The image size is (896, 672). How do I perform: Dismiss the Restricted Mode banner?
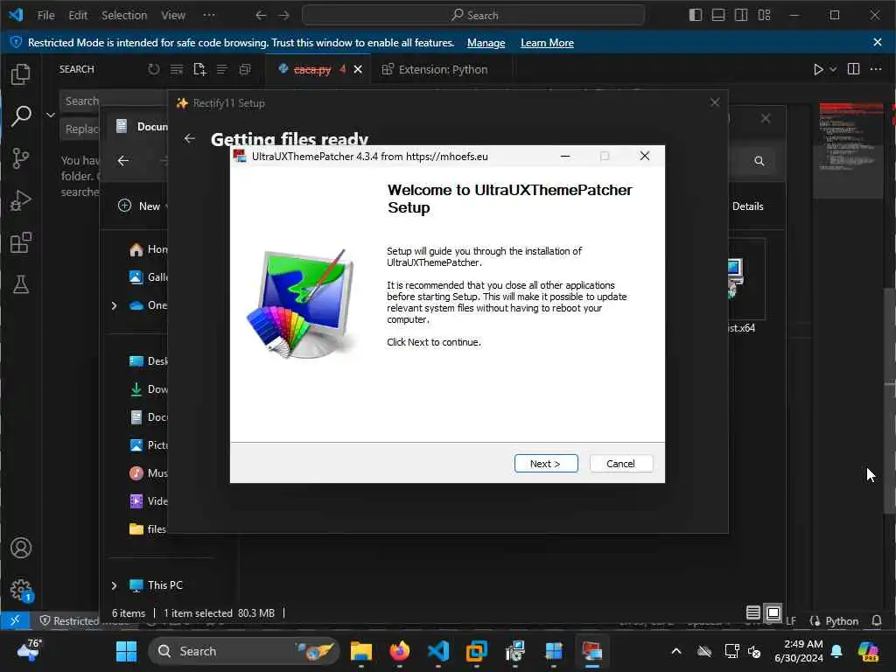tap(878, 42)
